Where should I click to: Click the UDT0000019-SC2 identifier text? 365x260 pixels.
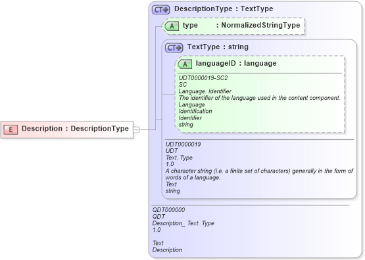point(203,78)
